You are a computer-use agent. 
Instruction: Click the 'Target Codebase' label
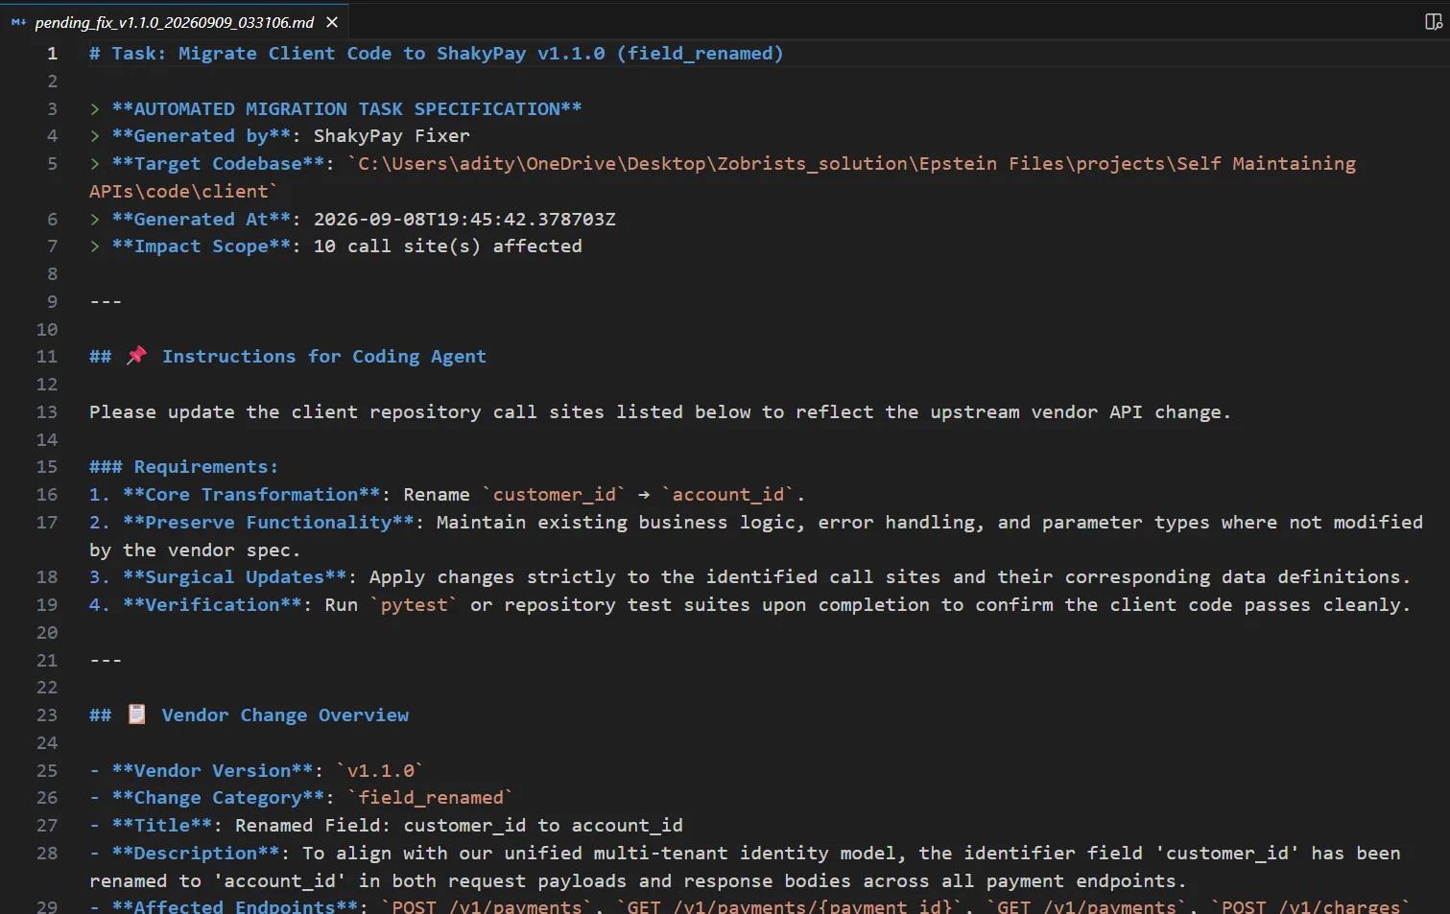tap(218, 164)
